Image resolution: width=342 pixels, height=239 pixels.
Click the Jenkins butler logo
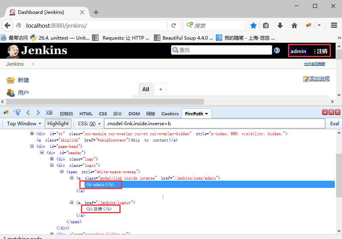coord(13,52)
